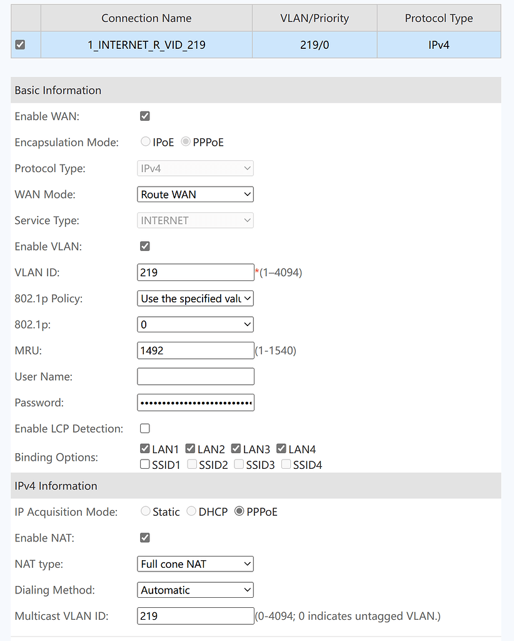Disable the Enable VLAN option

point(144,246)
